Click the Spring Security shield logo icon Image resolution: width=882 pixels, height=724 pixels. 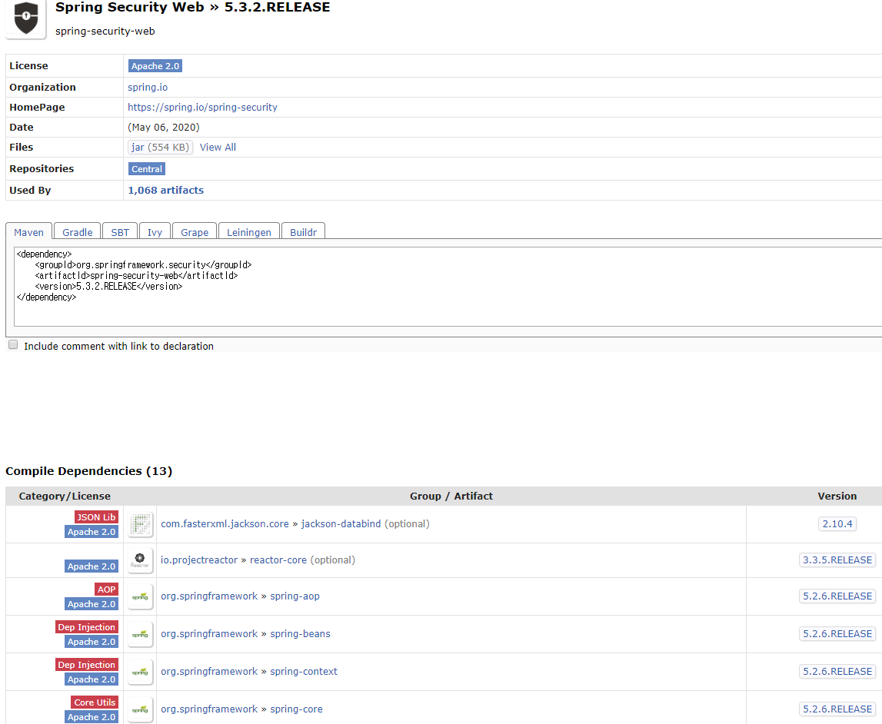click(x=26, y=18)
